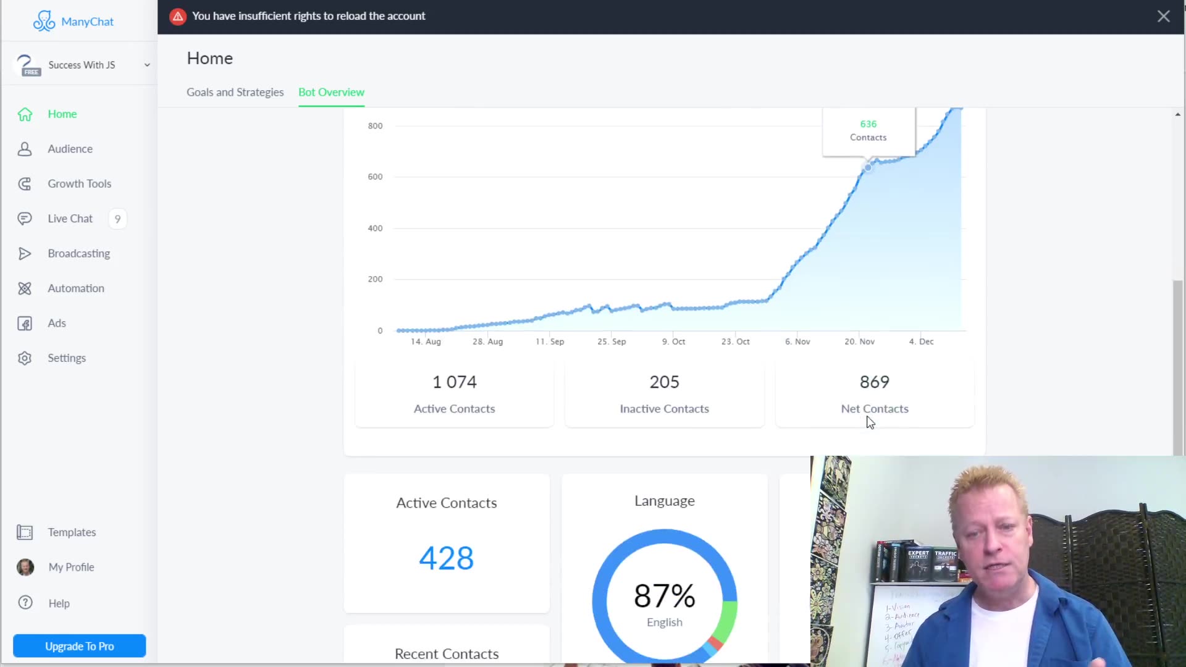Click the 14. Aug axis label
The image size is (1186, 667).
(x=426, y=342)
